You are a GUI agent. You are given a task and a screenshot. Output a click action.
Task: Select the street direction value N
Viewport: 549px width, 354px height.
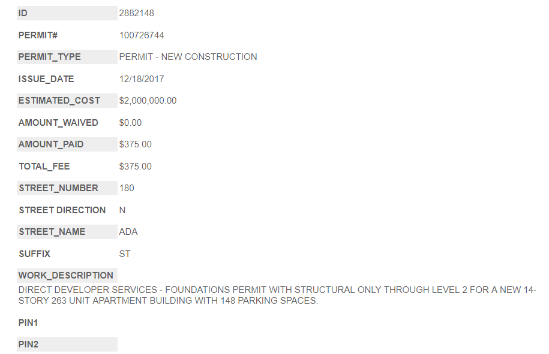pyautogui.click(x=122, y=210)
